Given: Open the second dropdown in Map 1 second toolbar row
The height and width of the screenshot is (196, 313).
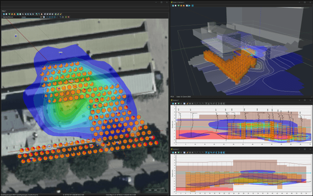Looking at the screenshot, I should pyautogui.click(x=30, y=17).
